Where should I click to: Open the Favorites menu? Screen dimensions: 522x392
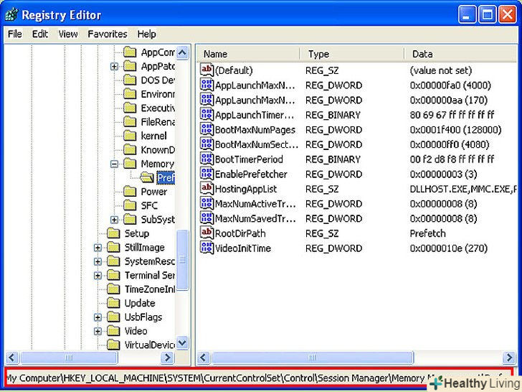(x=107, y=34)
